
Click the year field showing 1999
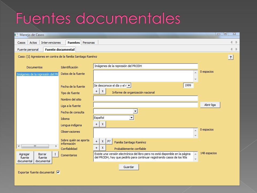point(188,85)
